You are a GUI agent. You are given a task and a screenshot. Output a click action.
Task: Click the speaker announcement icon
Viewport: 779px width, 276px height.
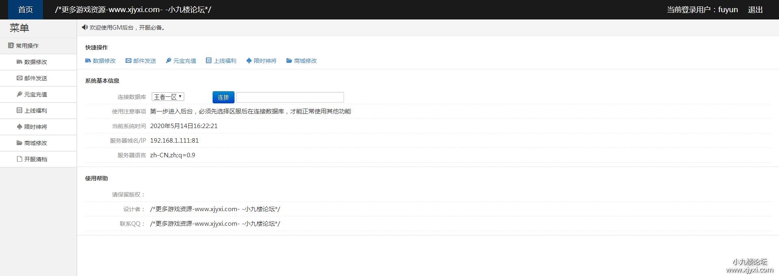coord(84,28)
